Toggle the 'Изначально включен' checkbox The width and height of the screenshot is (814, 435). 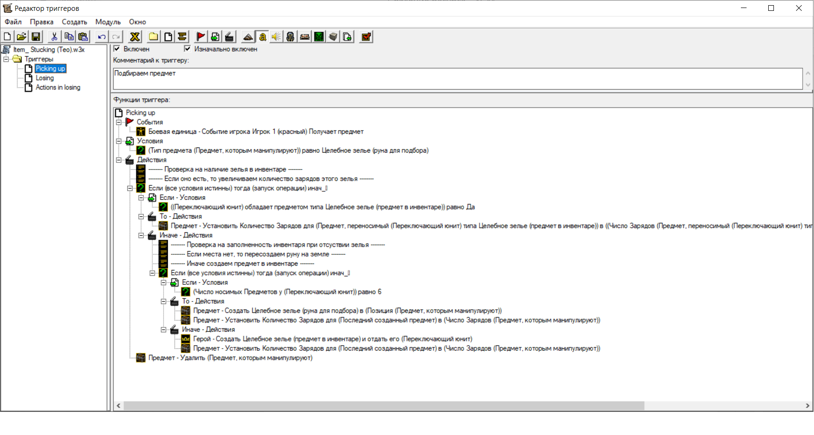click(x=187, y=49)
